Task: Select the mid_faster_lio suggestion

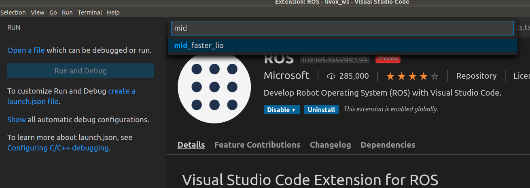Action: tap(342, 46)
